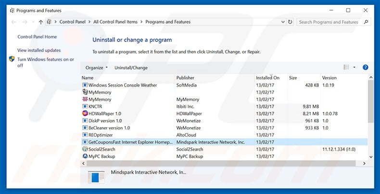Click the scroll left arrow of the list

point(83,164)
